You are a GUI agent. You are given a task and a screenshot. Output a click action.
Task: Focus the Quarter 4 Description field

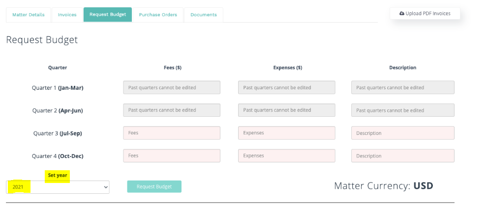pyautogui.click(x=403, y=156)
